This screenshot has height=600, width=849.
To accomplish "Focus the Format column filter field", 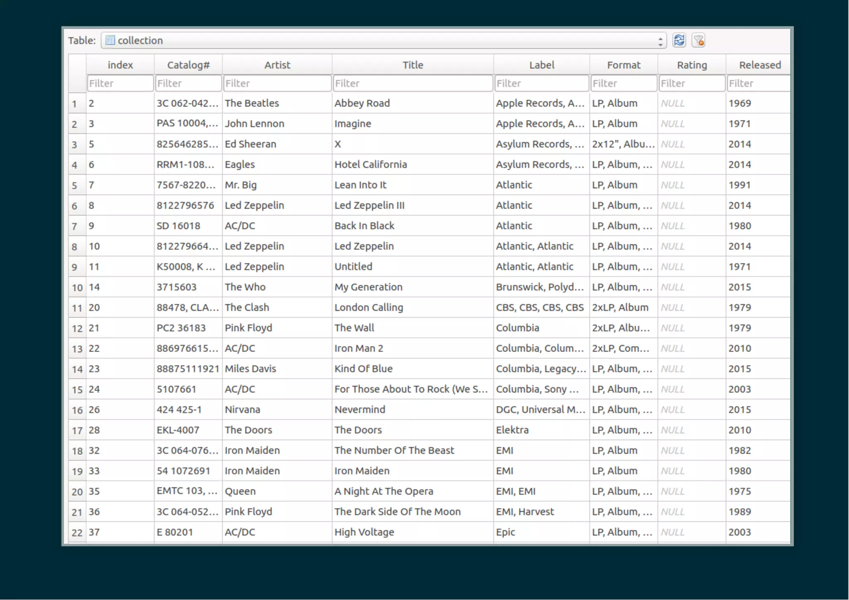I will pyautogui.click(x=623, y=83).
